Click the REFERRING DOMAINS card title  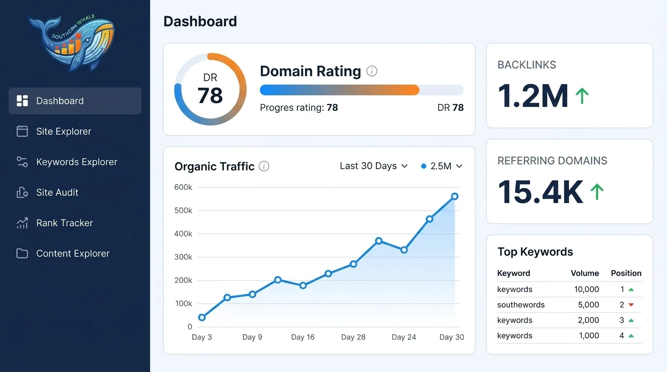[552, 161]
